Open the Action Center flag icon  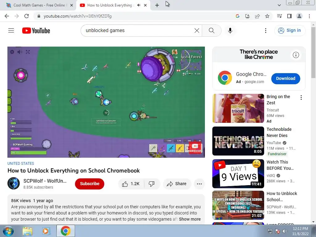[x=277, y=231]
